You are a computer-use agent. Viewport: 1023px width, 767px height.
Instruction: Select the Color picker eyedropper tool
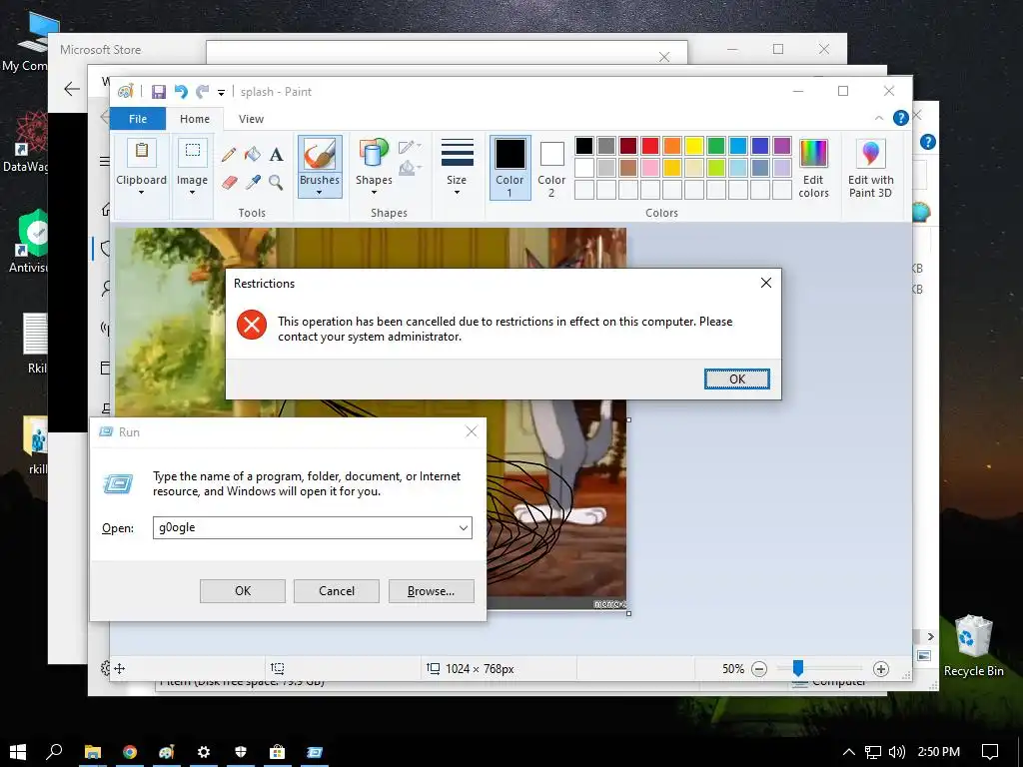tap(253, 182)
